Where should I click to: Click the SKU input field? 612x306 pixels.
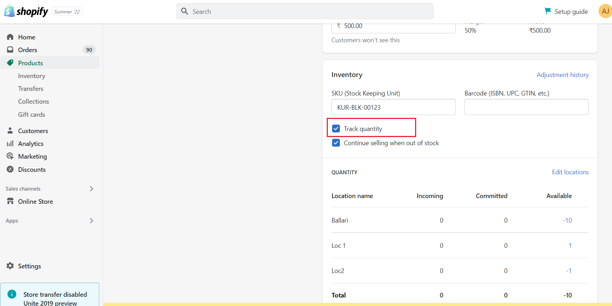[393, 107]
